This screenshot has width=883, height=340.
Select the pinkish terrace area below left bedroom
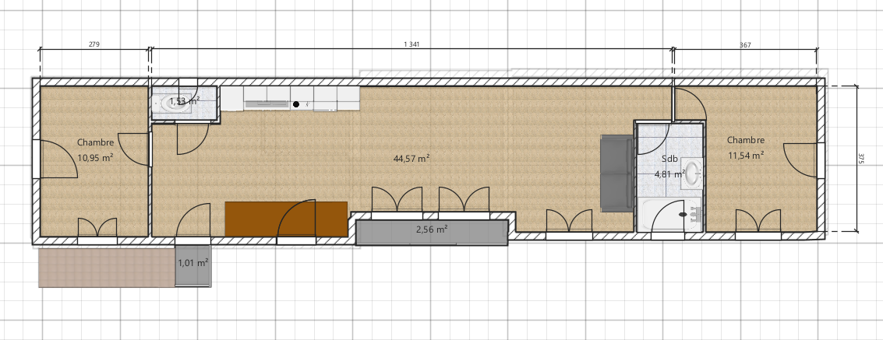(x=107, y=268)
